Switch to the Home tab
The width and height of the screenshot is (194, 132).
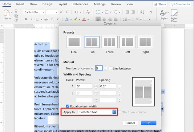point(7,4)
